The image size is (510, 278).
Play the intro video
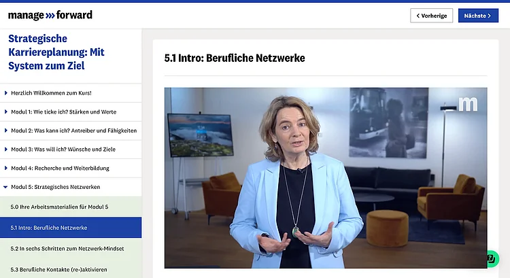pyautogui.click(x=326, y=177)
